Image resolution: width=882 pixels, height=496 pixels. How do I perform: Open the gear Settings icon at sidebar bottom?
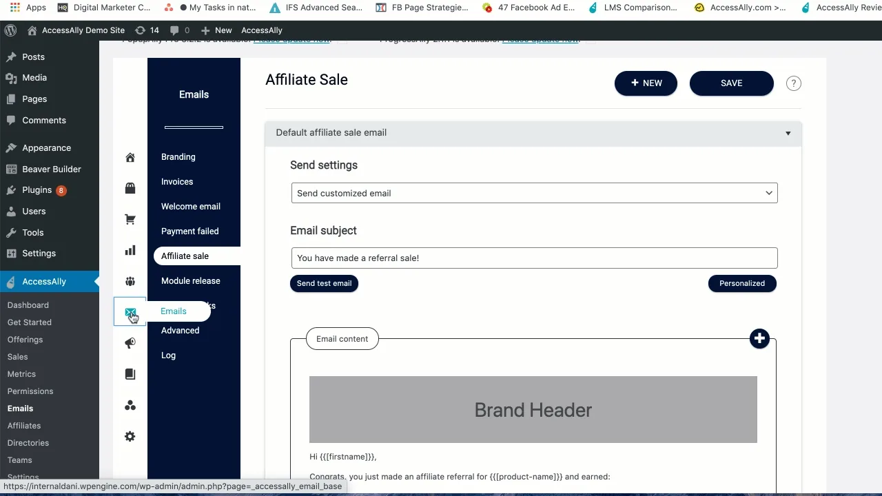(130, 436)
